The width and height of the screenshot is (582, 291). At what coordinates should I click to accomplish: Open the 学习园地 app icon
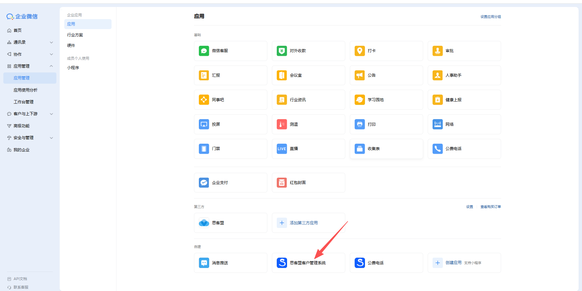tap(360, 100)
